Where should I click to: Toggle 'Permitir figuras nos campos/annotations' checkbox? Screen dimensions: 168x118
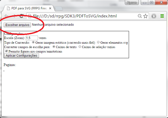6,51
